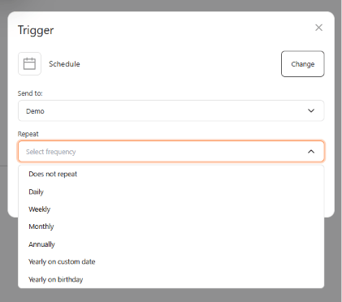Click the Schedule trigger label

pos(64,64)
